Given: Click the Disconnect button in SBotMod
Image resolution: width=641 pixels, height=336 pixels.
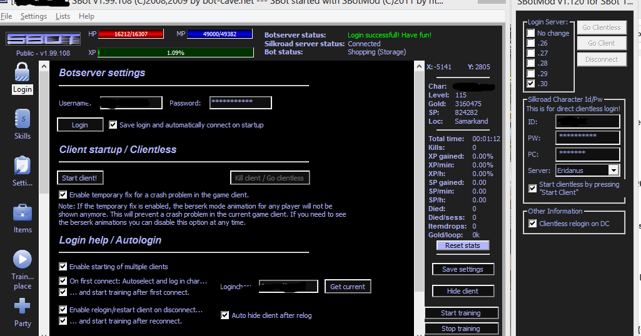Looking at the screenshot, I should [x=602, y=59].
